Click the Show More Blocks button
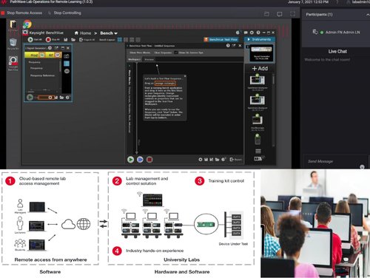The height and width of the screenshot is (278, 370). coord(140,52)
